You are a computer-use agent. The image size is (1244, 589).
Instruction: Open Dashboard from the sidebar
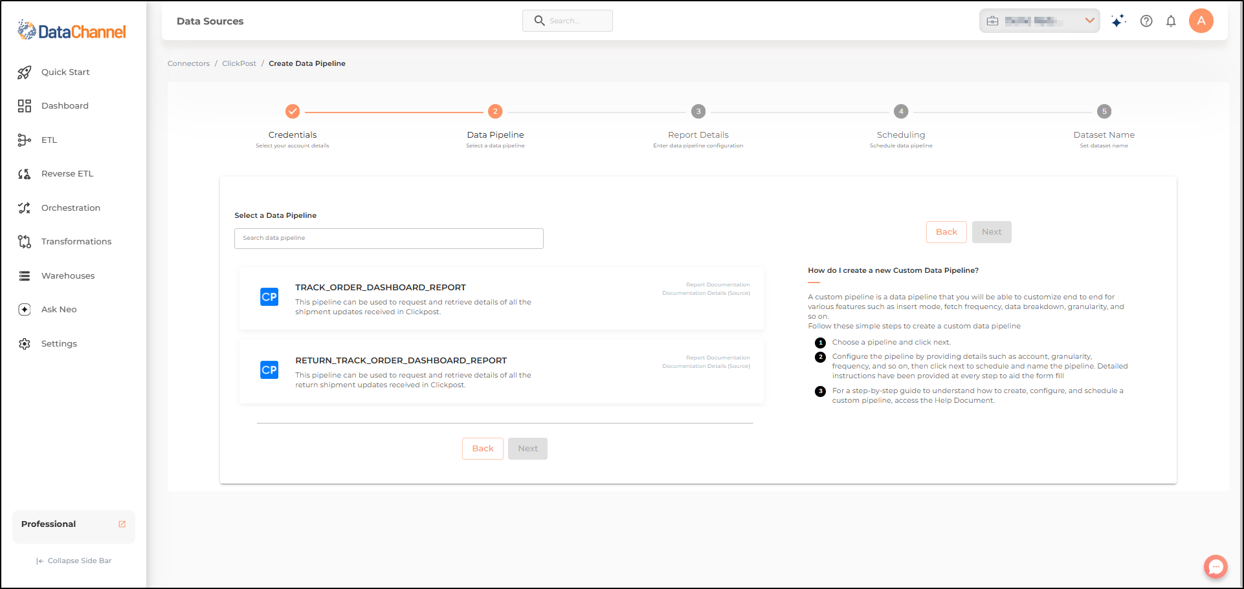click(x=65, y=106)
